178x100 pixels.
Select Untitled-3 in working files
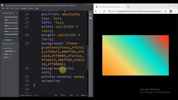tap(8, 40)
